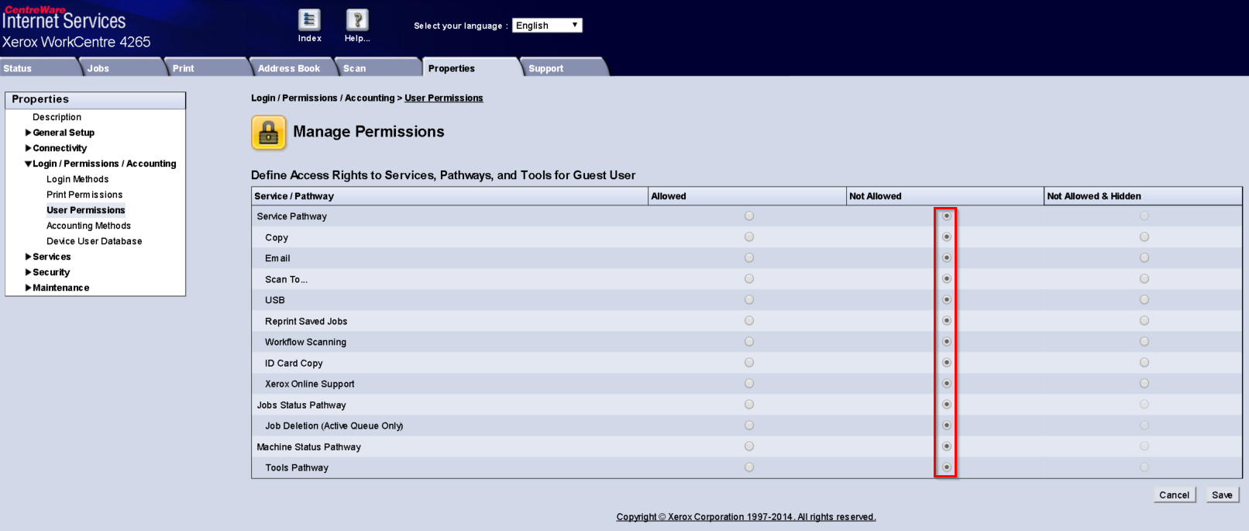Set Email to Not Allowed & Hidden

1144,258
